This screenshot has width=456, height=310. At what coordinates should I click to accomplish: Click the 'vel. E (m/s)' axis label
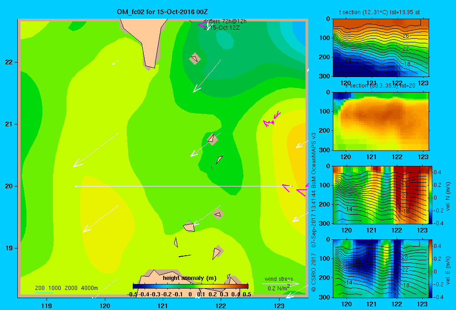coord(448,270)
